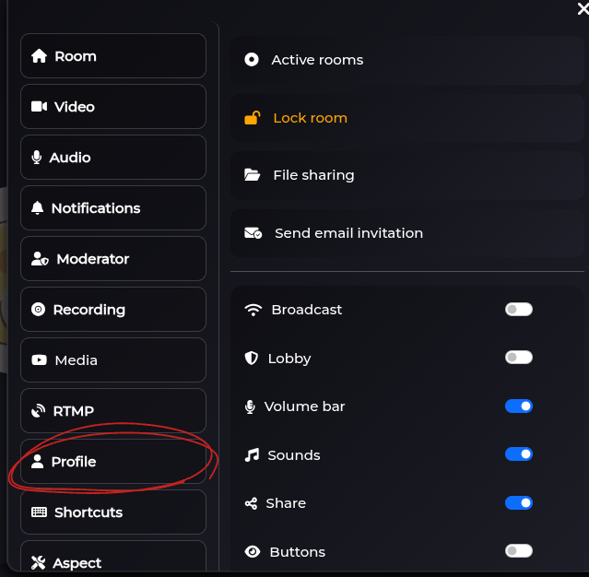Switch to the Moderator tab

click(113, 258)
